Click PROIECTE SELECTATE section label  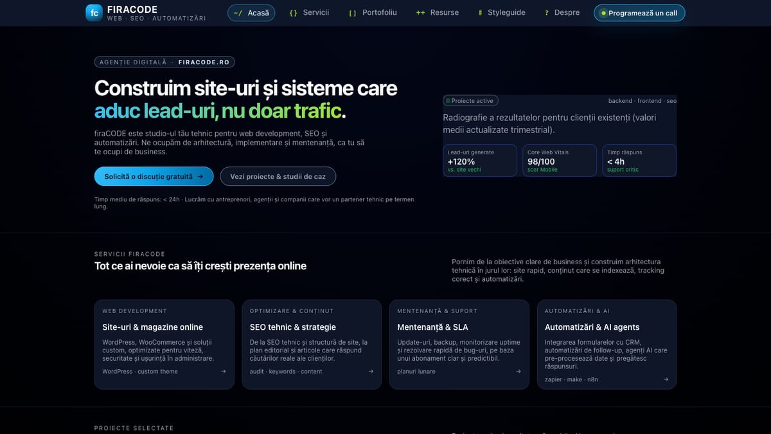point(134,428)
